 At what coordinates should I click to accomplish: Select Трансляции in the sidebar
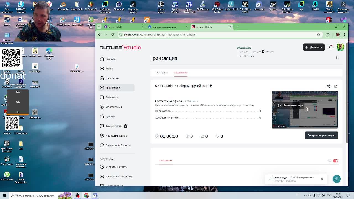click(117, 88)
